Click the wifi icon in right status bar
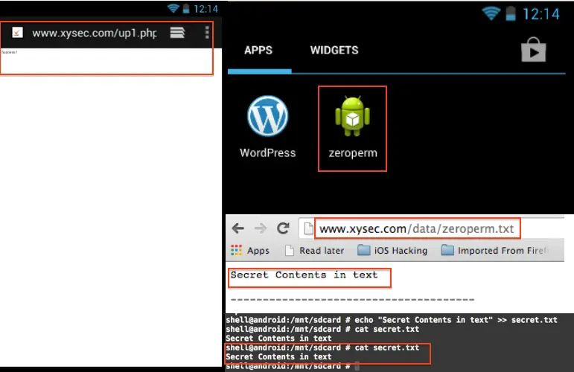574x372 pixels. click(491, 13)
